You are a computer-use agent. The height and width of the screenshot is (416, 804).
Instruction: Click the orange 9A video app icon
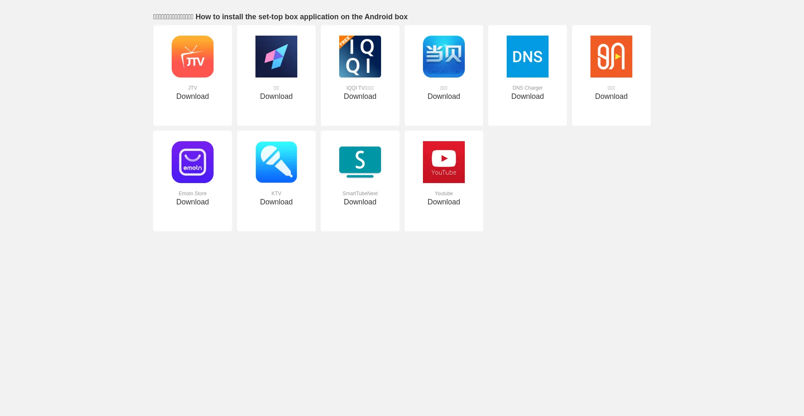(611, 57)
